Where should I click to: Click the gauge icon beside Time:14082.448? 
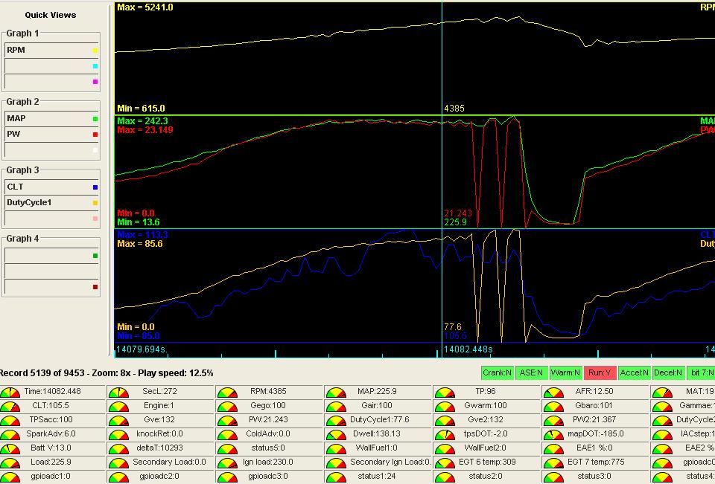[10, 392]
